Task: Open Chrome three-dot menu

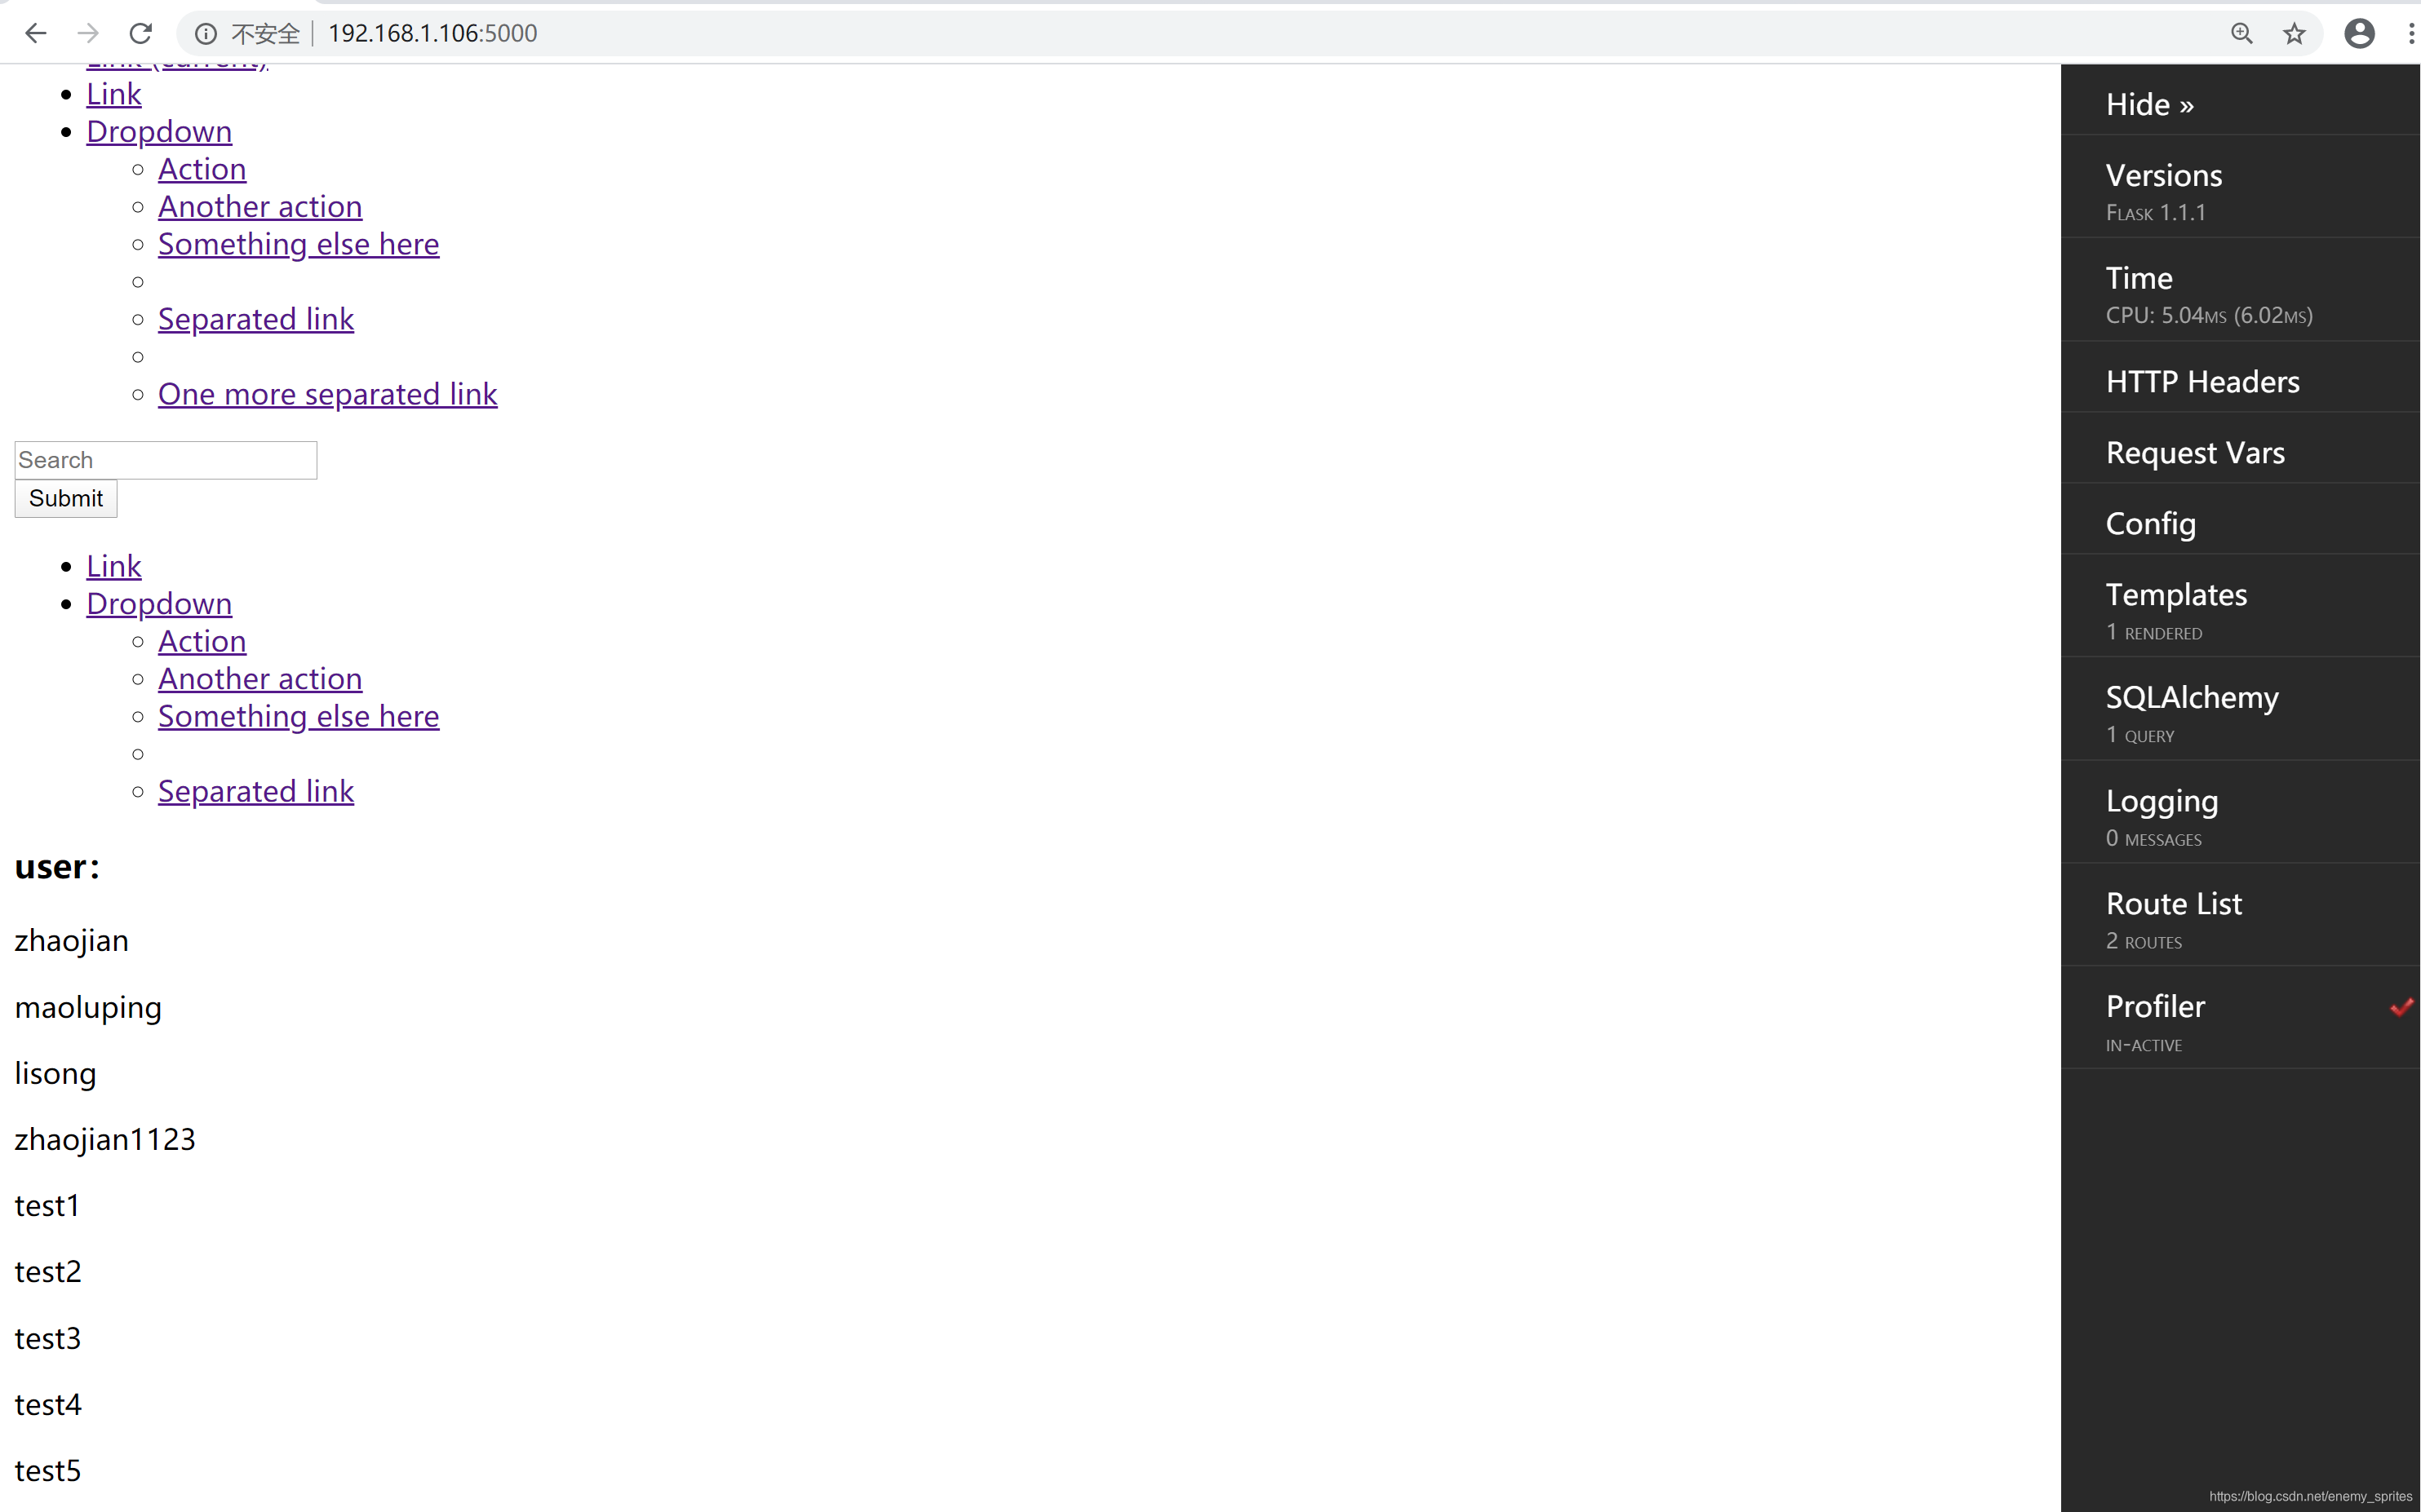Action: (2410, 34)
